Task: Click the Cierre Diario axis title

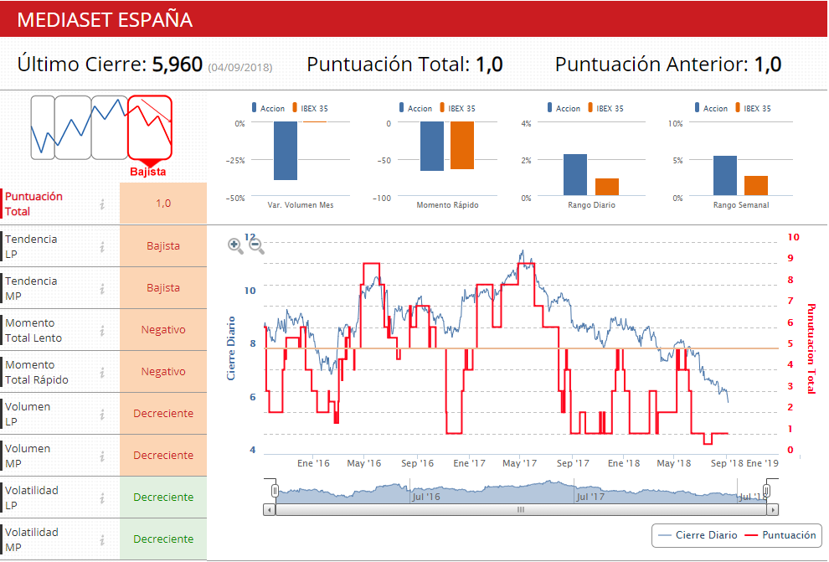Action: [x=231, y=348]
